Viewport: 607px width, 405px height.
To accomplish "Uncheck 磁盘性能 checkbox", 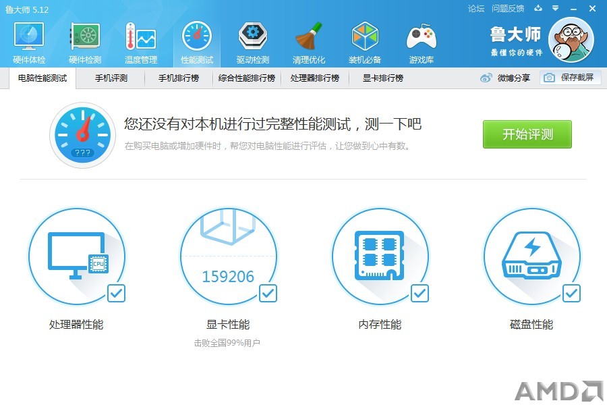I will click(571, 294).
